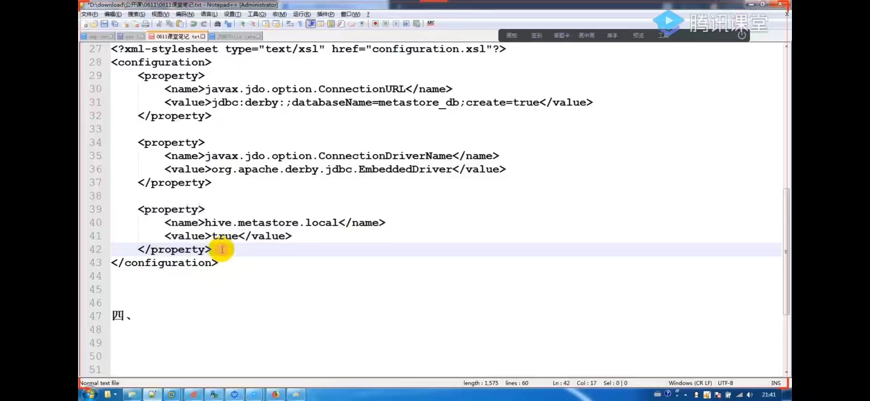Screen dimensions: 870x401
Task: Click 举手 in the Tencent classroom bar
Action: (x=612, y=36)
